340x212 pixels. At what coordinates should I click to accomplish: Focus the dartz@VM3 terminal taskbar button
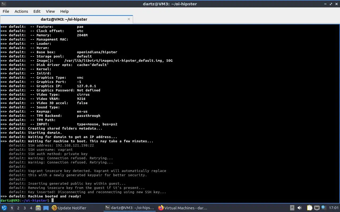click(x=130, y=208)
